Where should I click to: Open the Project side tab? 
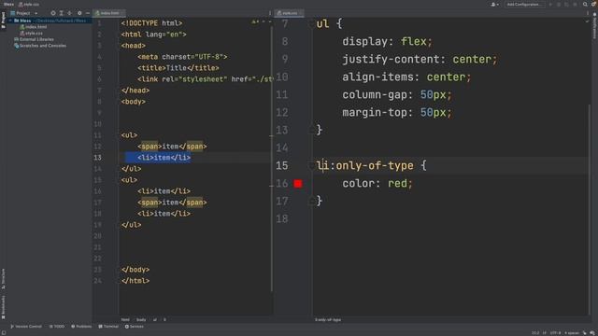tap(3, 20)
